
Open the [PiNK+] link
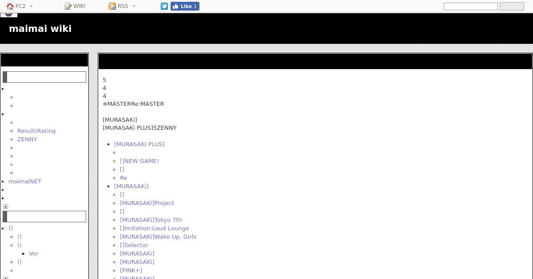pos(131,270)
